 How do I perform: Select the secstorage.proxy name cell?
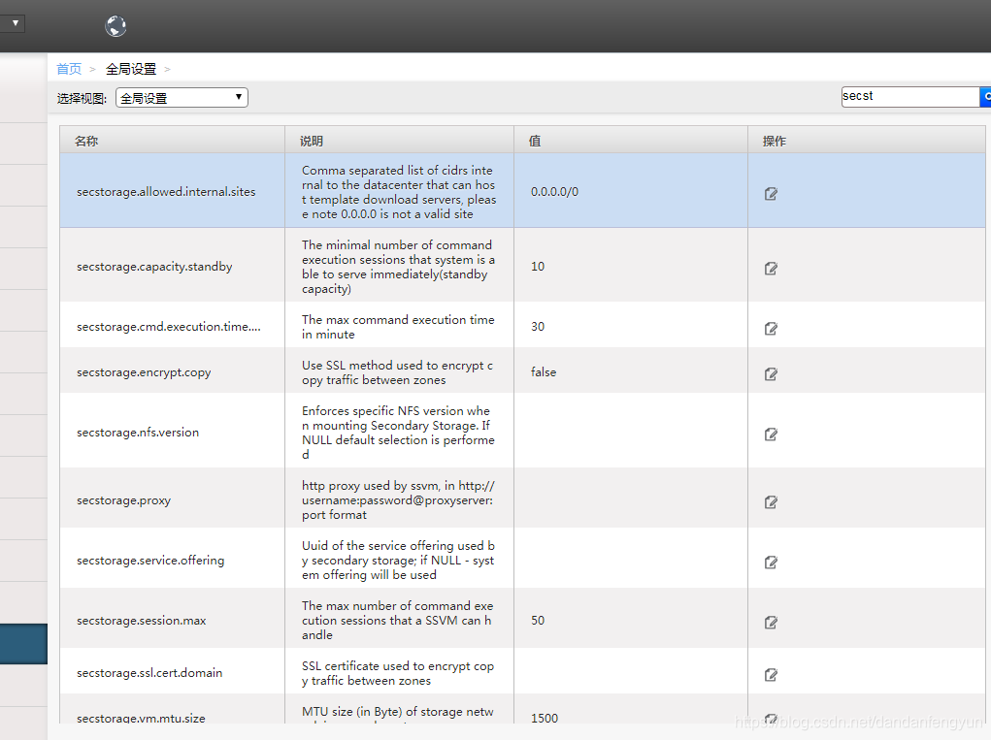(124, 500)
